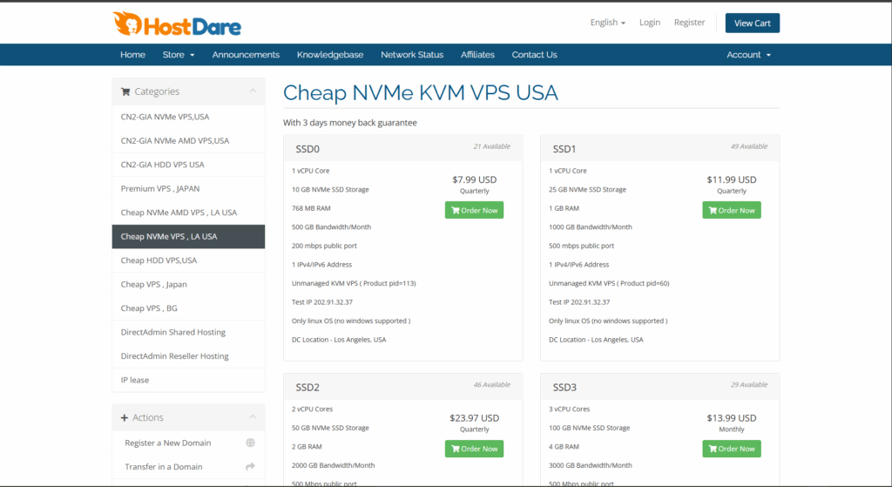This screenshot has width=892, height=487.
Task: Open Affiliates page
Action: (x=477, y=55)
